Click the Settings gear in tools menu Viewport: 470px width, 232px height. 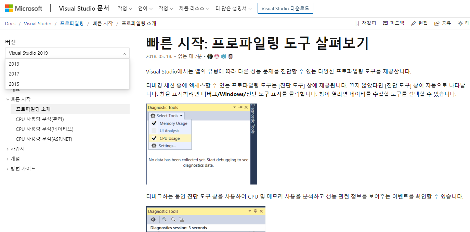click(154, 146)
